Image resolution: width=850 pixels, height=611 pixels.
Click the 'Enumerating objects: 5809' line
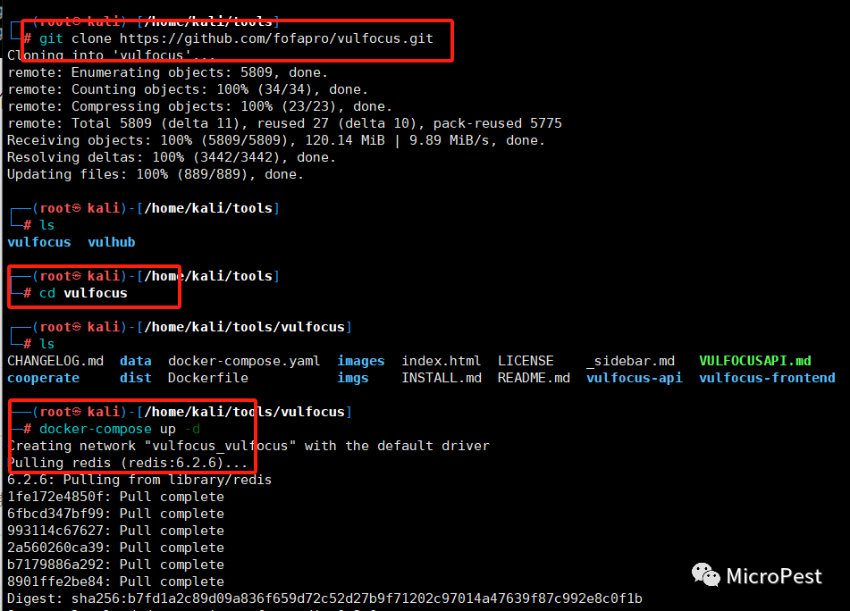(x=167, y=72)
